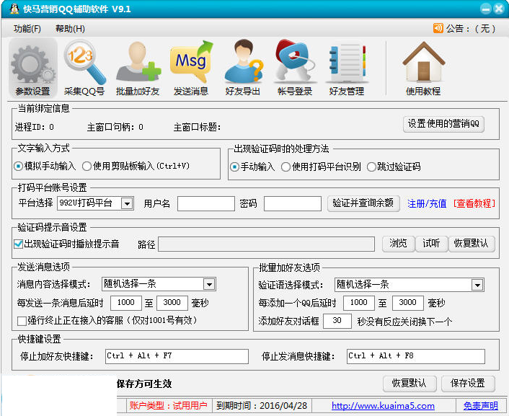Open the 好友管理 notebook tool
509x416 pixels.
[347, 67]
